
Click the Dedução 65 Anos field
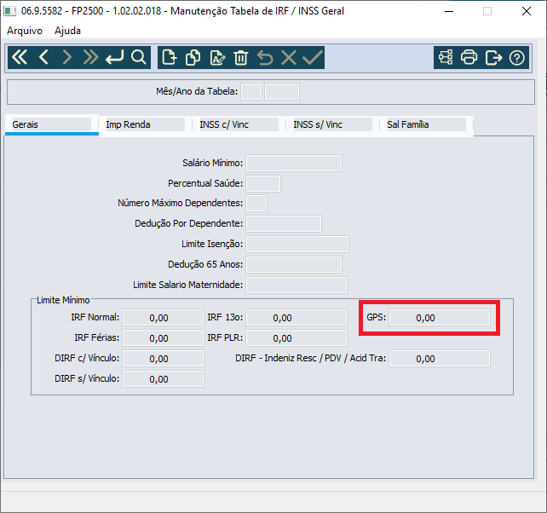click(294, 264)
